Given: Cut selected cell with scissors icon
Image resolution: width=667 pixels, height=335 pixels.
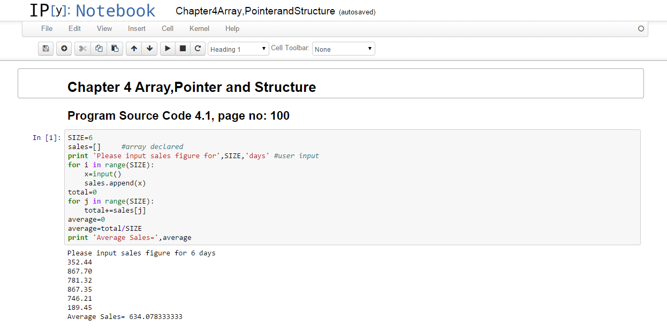Looking at the screenshot, I should (82, 49).
